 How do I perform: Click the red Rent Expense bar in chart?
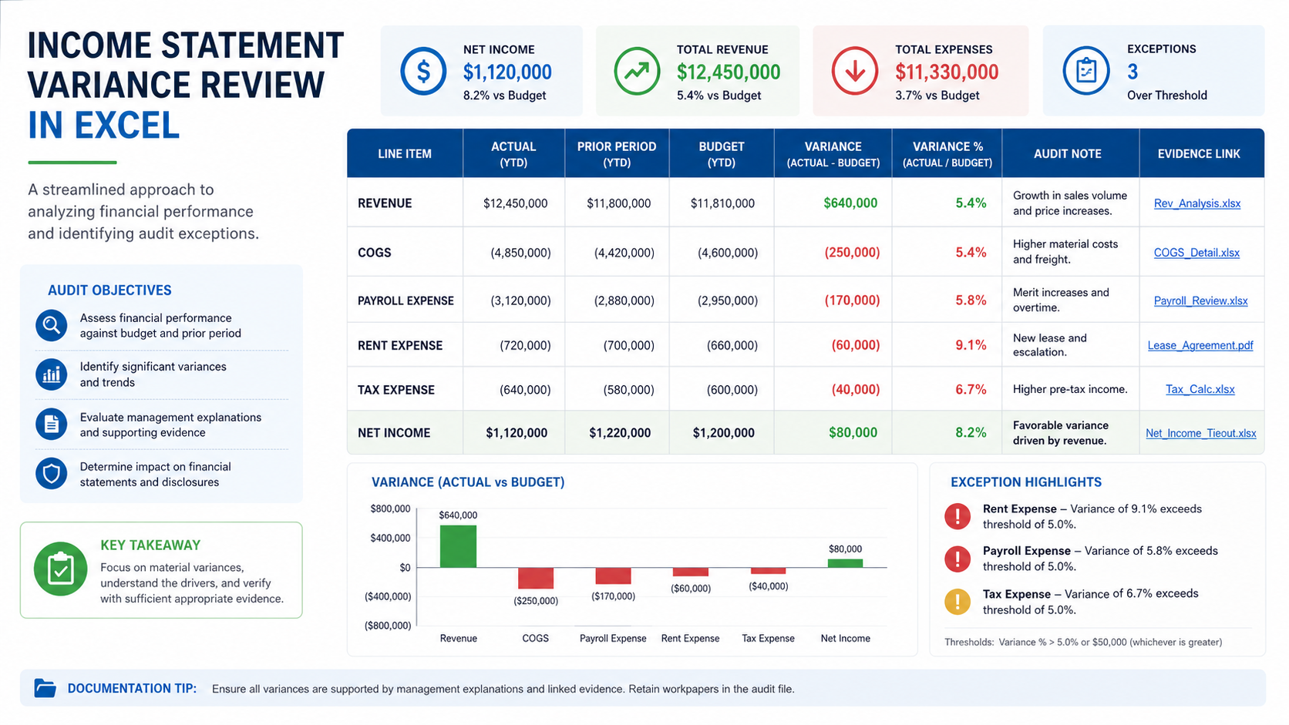691,572
